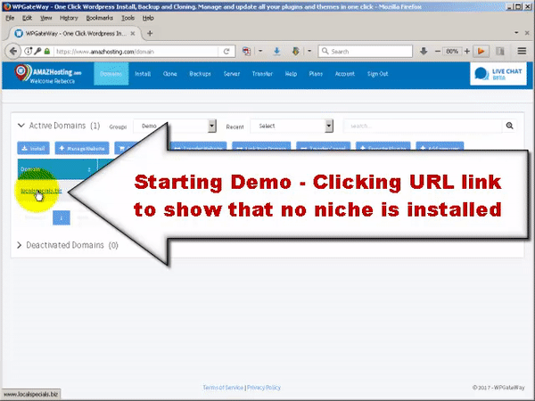The image size is (535, 401).
Task: Click the domain search input field
Action: click(x=421, y=127)
